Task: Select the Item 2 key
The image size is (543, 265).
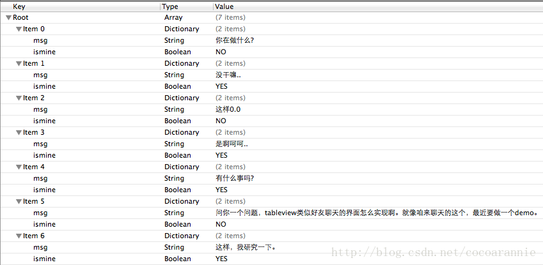Action: coord(34,98)
